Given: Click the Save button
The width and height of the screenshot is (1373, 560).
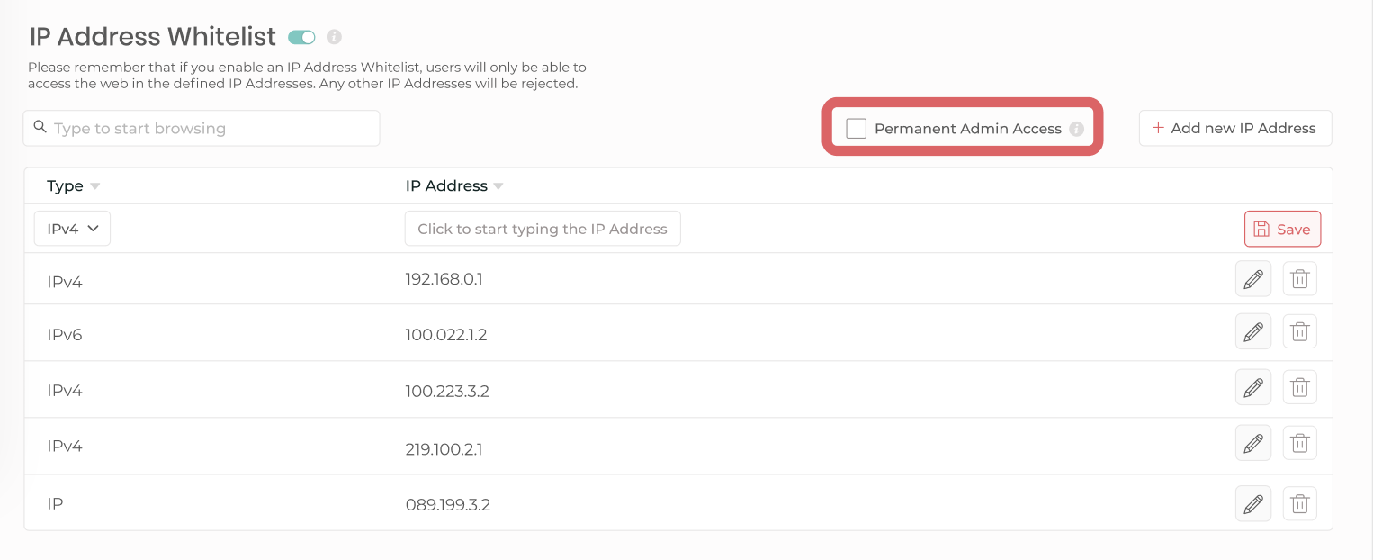Looking at the screenshot, I should (1282, 230).
